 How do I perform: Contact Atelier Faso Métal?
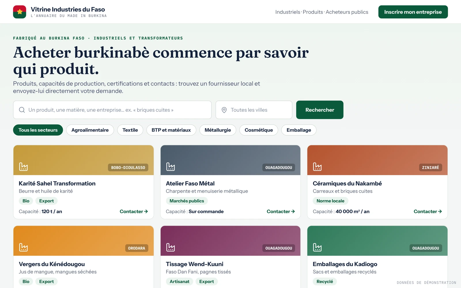(281, 211)
